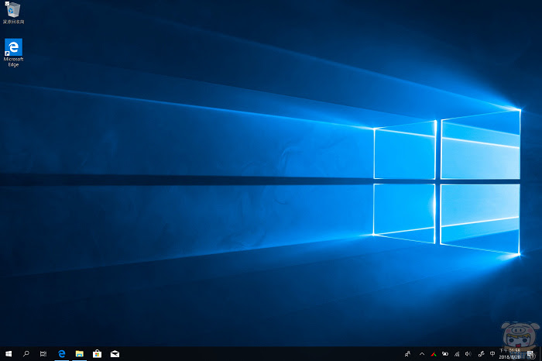The image size is (542, 361).
Task: Click the red and green tray icon
Action: pyautogui.click(x=434, y=354)
